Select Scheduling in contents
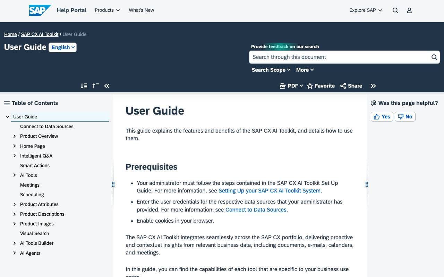Image resolution: width=444 pixels, height=277 pixels. coord(32,195)
